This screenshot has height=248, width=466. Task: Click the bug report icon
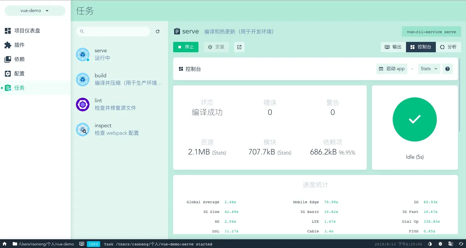click(440, 244)
